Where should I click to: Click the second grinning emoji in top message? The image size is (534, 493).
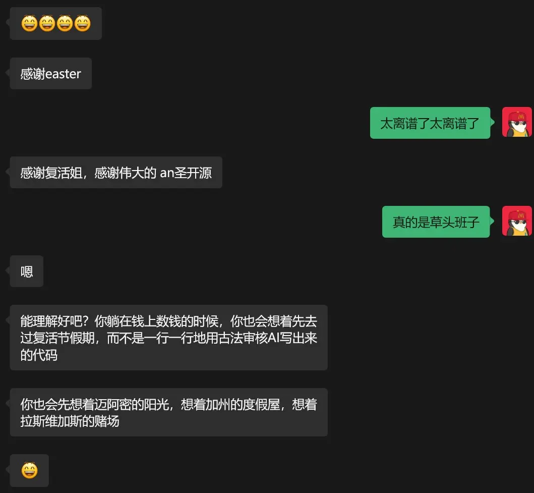[47, 24]
